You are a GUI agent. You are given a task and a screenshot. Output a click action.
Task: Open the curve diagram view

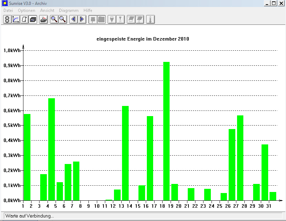click(x=16, y=19)
